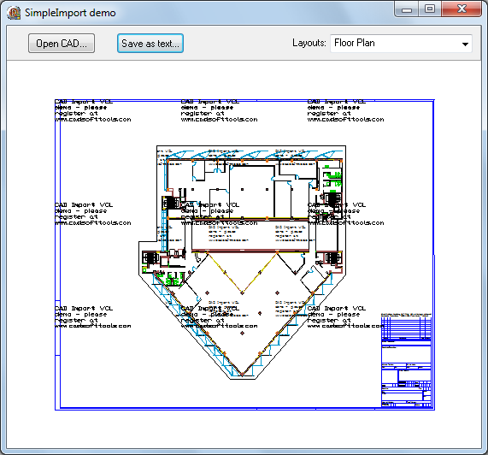The width and height of the screenshot is (488, 455).
Task: Maximize the SimpleImport demo window
Action: point(430,9)
